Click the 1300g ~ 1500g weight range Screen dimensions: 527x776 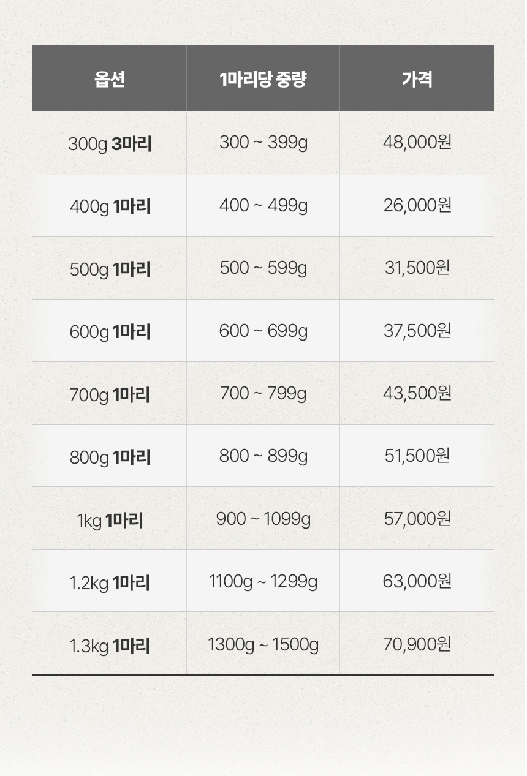[263, 644]
